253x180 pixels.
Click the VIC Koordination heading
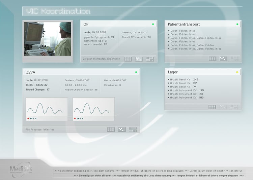[58, 11]
